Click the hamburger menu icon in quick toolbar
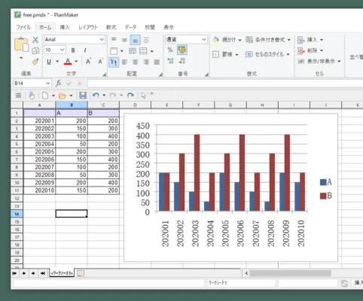The height and width of the screenshot is (301, 363). point(18,96)
